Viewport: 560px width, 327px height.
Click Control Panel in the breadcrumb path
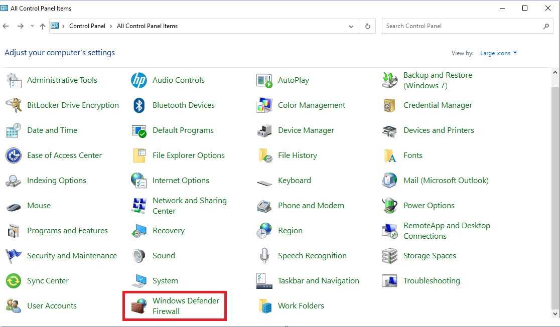click(x=87, y=26)
